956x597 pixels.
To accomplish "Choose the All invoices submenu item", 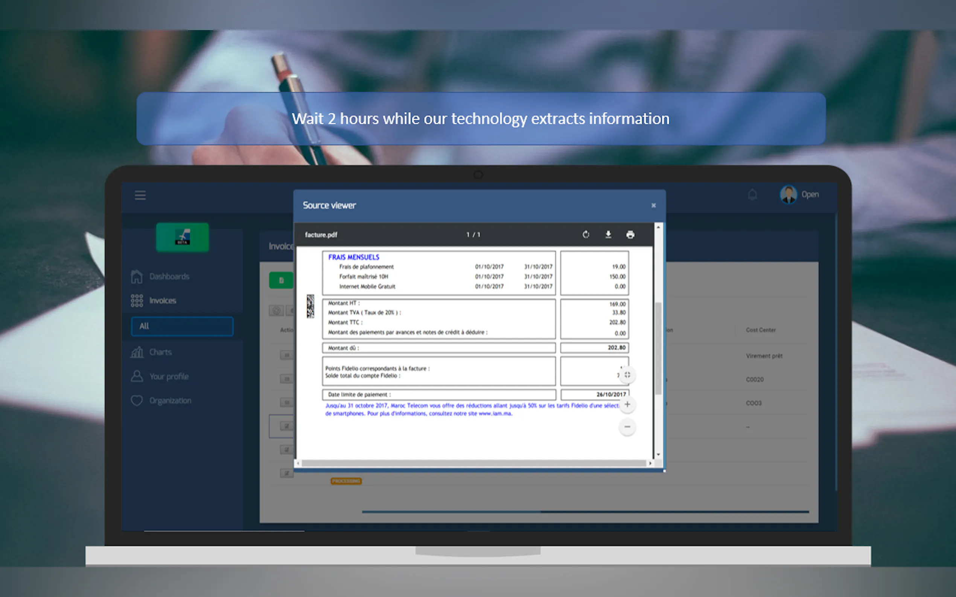I will 182,326.
